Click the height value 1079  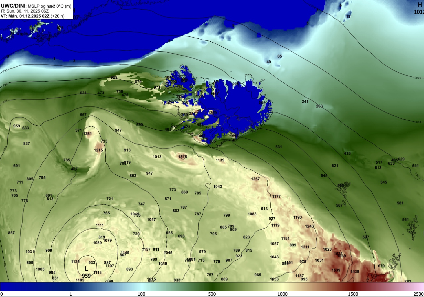click(107, 240)
